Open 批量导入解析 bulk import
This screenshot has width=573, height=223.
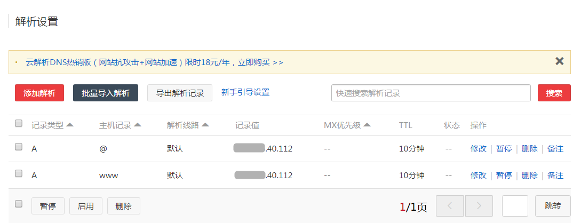(x=106, y=93)
